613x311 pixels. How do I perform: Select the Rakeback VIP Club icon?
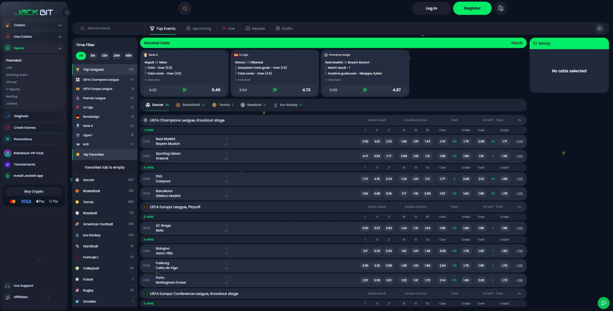pyautogui.click(x=7, y=153)
